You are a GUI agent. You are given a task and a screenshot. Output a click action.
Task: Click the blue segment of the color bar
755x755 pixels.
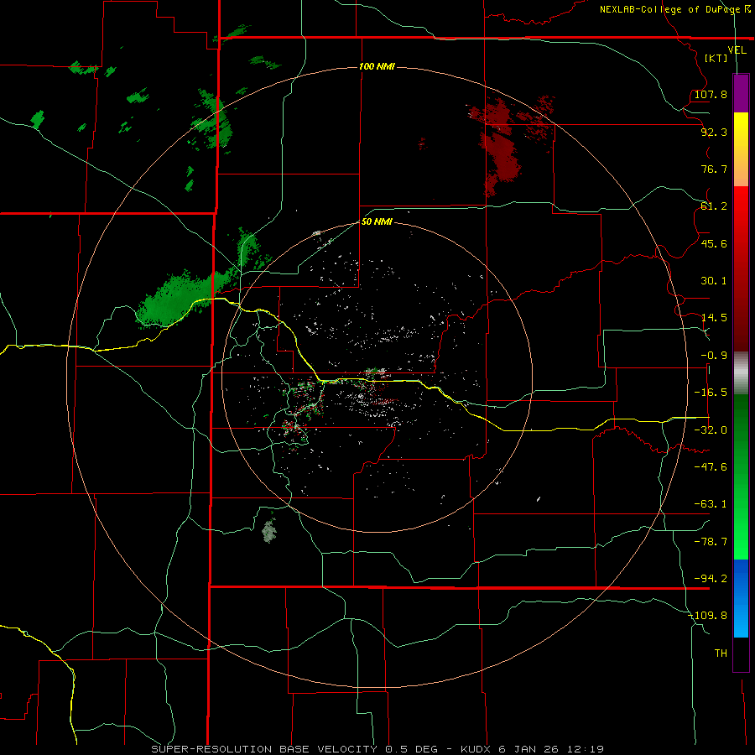741,598
